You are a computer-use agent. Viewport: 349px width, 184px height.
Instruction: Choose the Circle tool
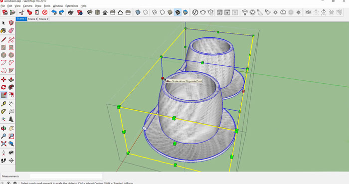click(3, 55)
